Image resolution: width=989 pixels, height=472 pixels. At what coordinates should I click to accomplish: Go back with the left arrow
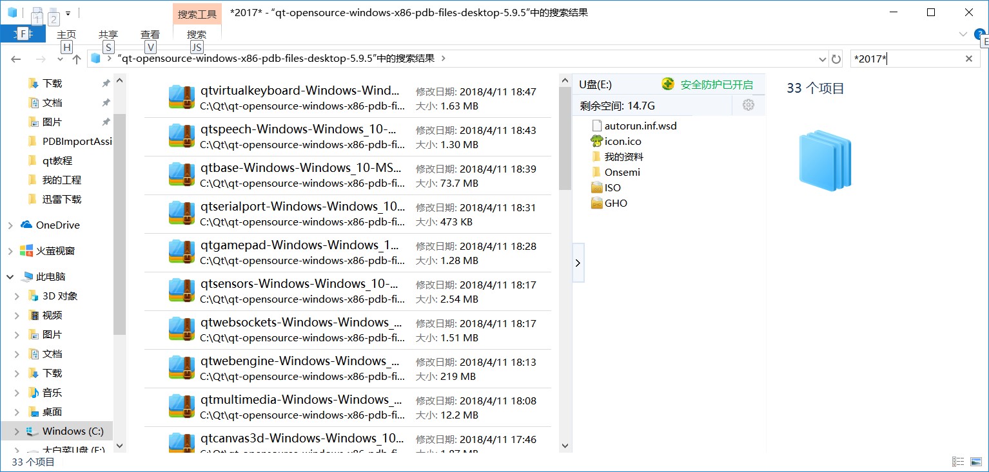coord(16,59)
